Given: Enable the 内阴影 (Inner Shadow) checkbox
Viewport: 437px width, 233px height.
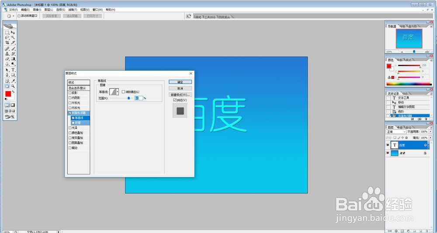Looking at the screenshot, I should coord(70,98).
